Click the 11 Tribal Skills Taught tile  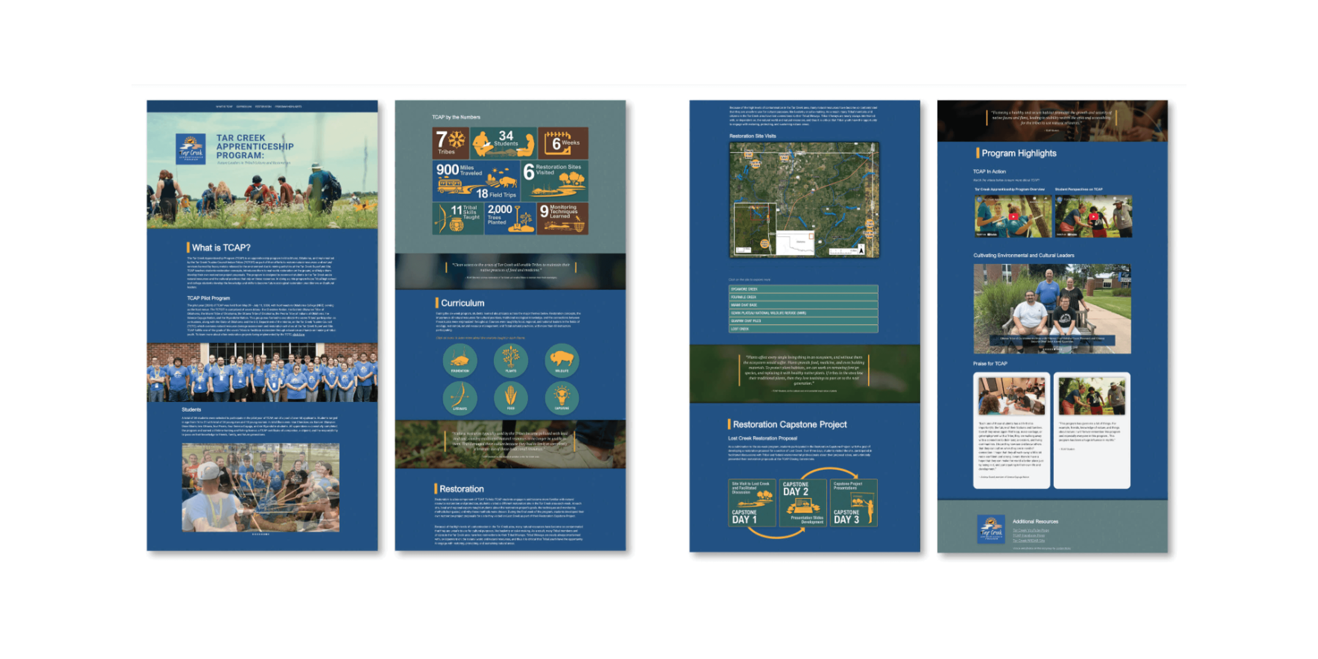click(x=457, y=219)
